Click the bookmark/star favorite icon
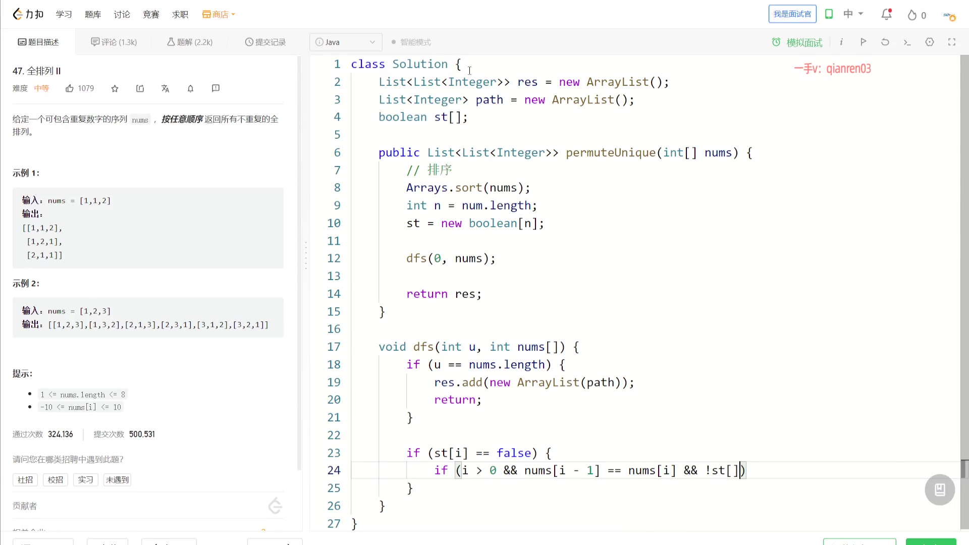Image resolution: width=969 pixels, height=545 pixels. click(115, 88)
